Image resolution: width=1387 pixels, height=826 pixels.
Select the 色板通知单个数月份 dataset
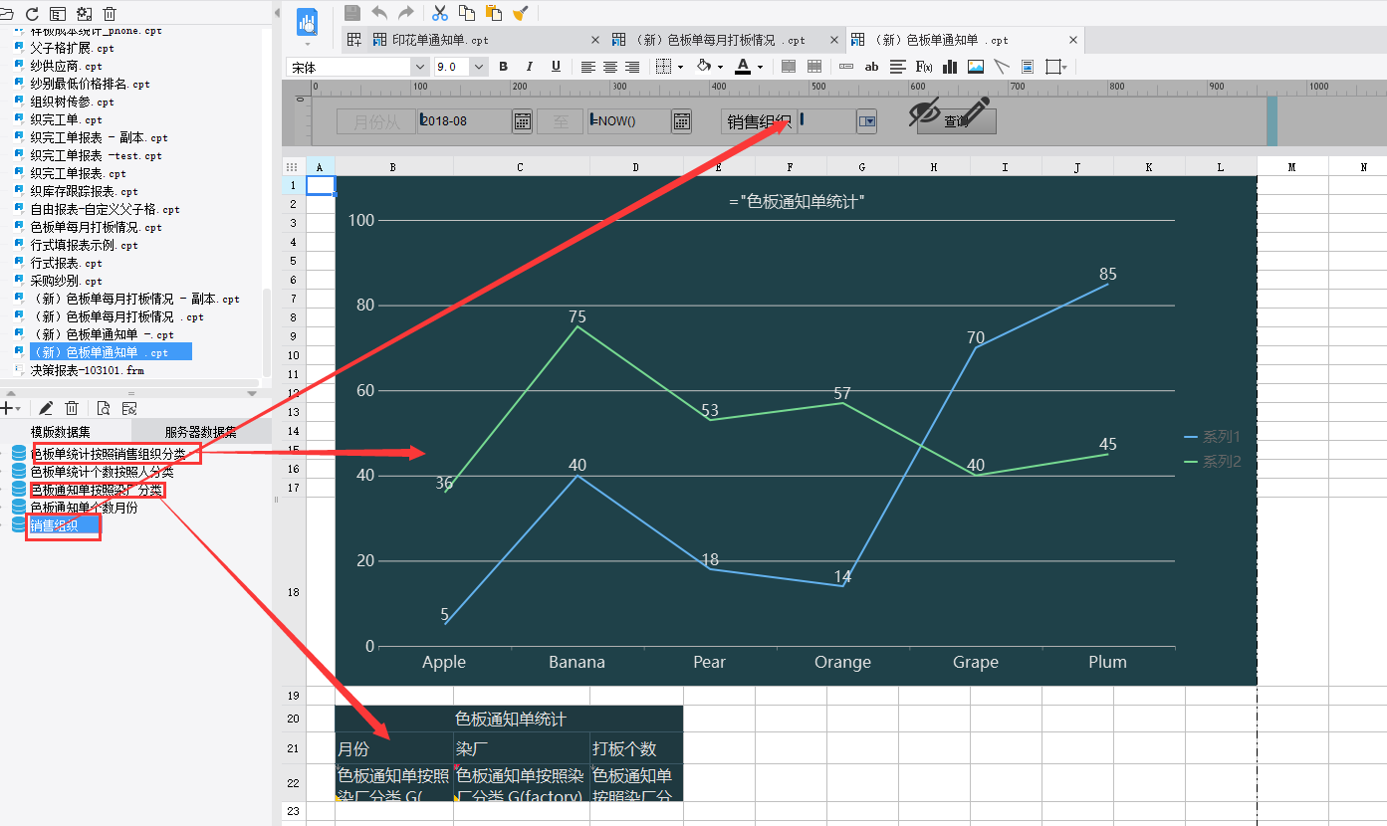pos(85,508)
